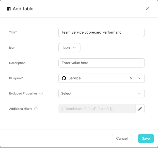Expand the Excluded Properties dropdown arrow

coord(139,93)
